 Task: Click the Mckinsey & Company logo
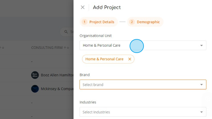pos(35,89)
